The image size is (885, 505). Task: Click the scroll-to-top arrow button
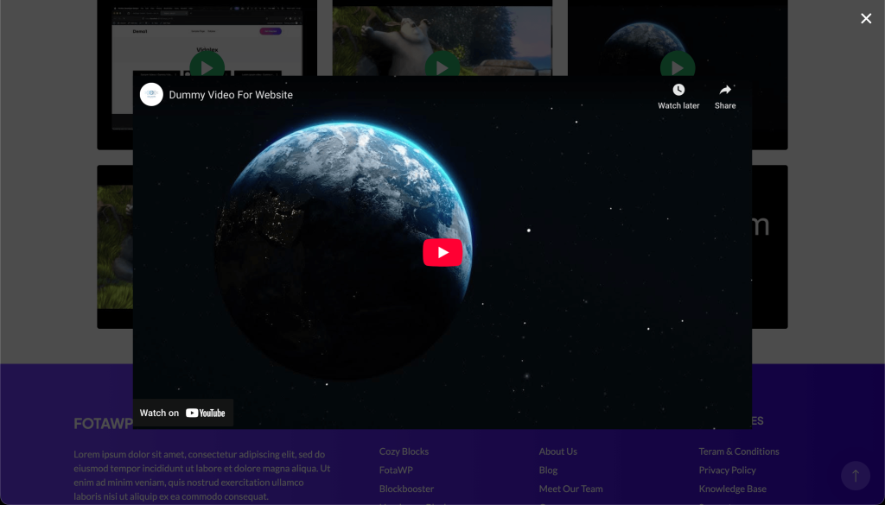(x=855, y=476)
